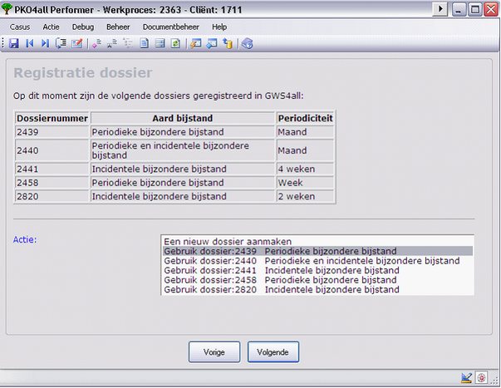The height and width of the screenshot is (388, 501).
Task: Click the edit form pencil icon
Action: coord(77,43)
